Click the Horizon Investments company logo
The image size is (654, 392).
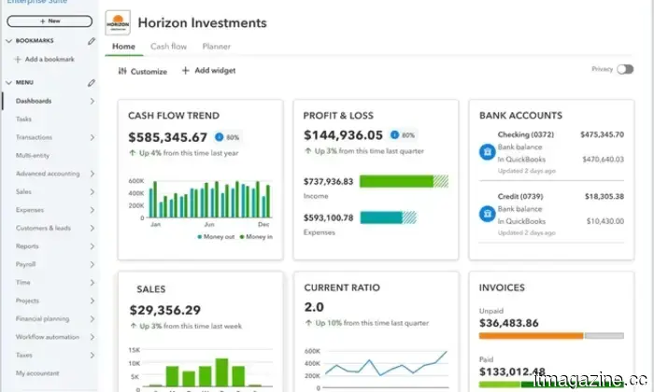[118, 22]
